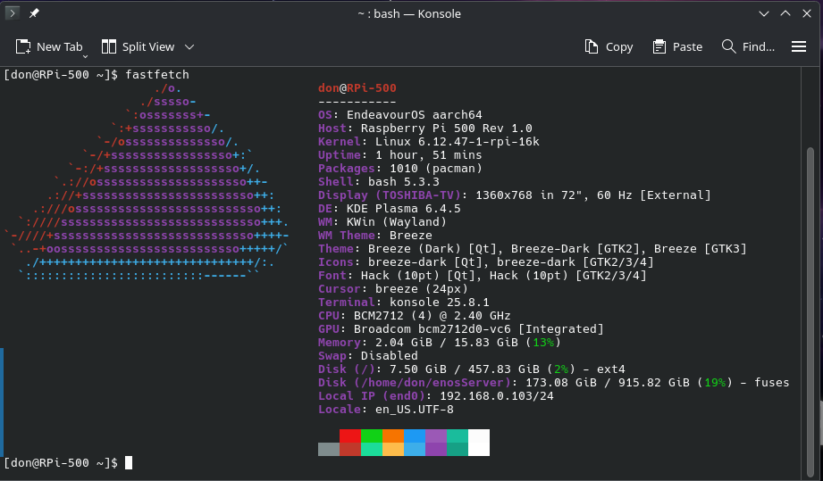Click the cursor at the bottom prompt
Viewport: 823px width, 481px height.
coord(129,462)
